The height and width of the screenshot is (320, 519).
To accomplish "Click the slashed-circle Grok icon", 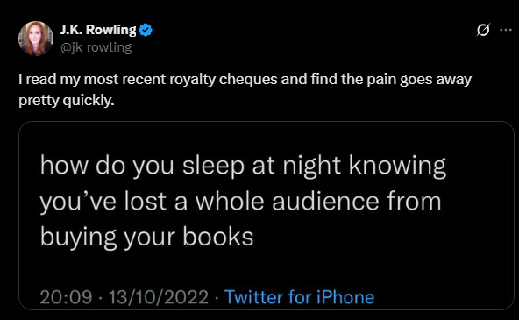I will click(483, 30).
